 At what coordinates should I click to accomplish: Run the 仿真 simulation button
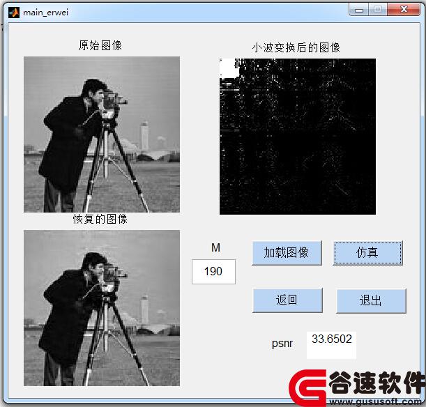point(367,252)
